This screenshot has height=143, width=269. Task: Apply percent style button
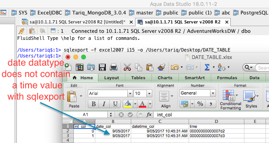200,104
